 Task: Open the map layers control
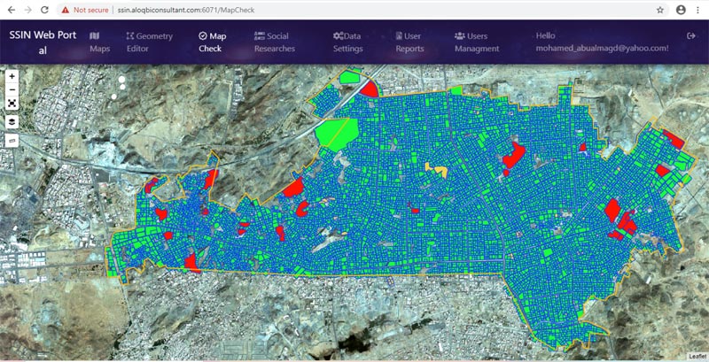click(x=12, y=120)
